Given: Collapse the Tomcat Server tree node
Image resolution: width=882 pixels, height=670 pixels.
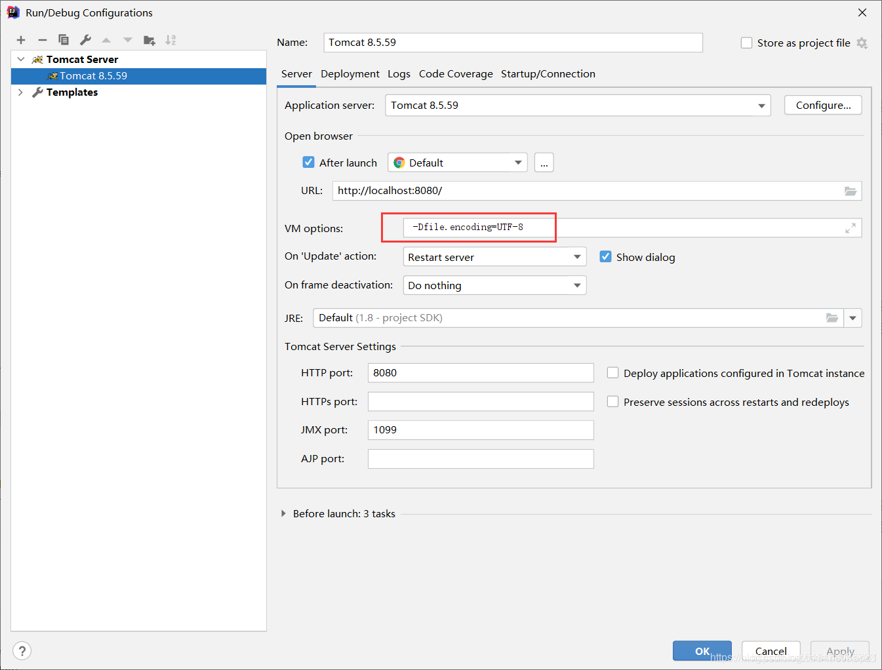Looking at the screenshot, I should [x=21, y=59].
